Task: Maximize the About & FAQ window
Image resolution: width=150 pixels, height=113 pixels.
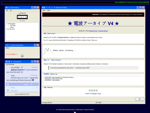Action: [141, 8]
